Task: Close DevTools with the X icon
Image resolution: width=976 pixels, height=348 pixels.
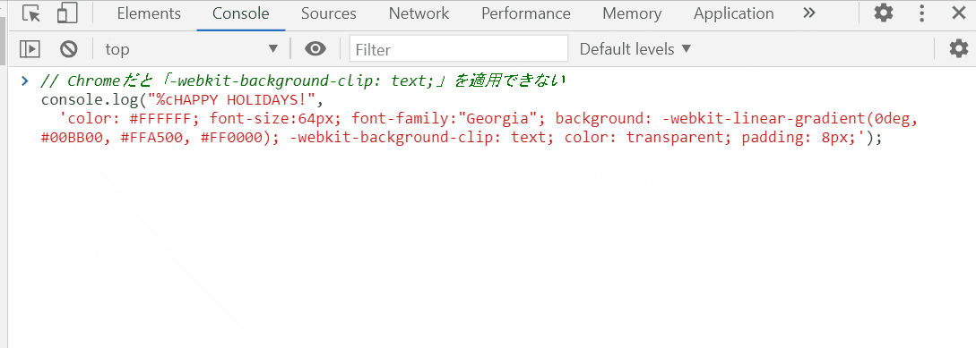Action: tap(959, 13)
